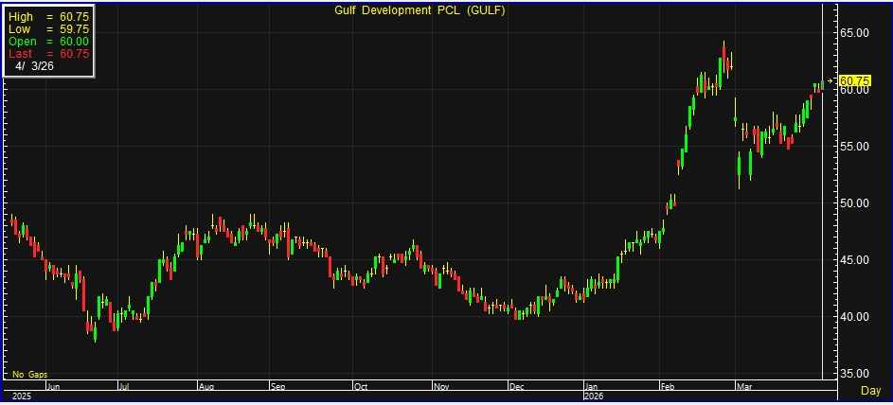The height and width of the screenshot is (405, 893).
Task: Click the Day interval label
Action: click(869, 390)
